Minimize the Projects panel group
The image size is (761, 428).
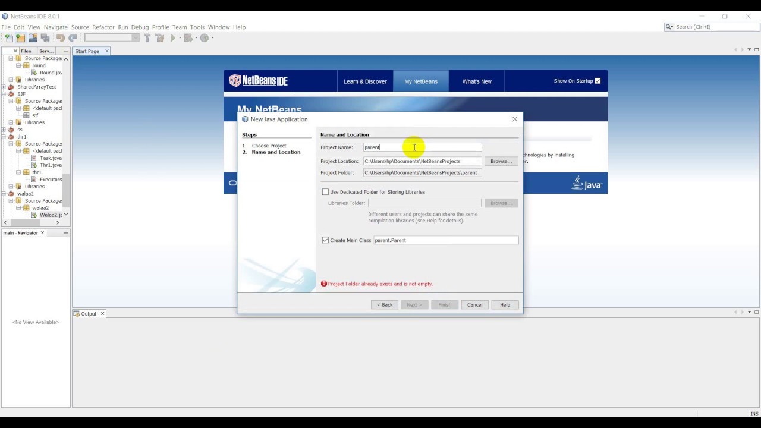pyautogui.click(x=65, y=51)
